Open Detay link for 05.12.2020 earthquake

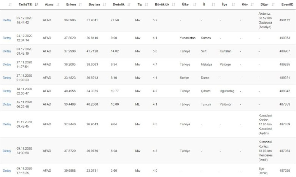tap(7, 20)
